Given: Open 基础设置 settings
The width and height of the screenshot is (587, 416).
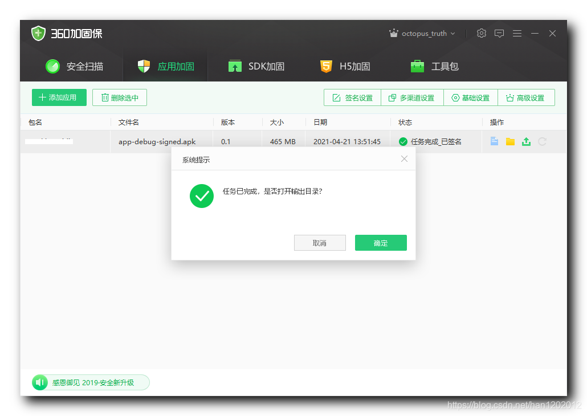Looking at the screenshot, I should coord(471,97).
